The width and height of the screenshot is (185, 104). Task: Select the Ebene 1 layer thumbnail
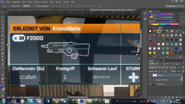155,75
